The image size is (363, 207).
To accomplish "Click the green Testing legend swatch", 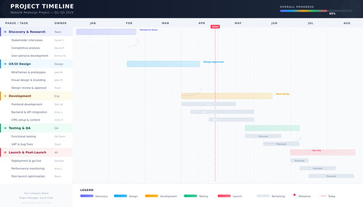I will (190, 196).
